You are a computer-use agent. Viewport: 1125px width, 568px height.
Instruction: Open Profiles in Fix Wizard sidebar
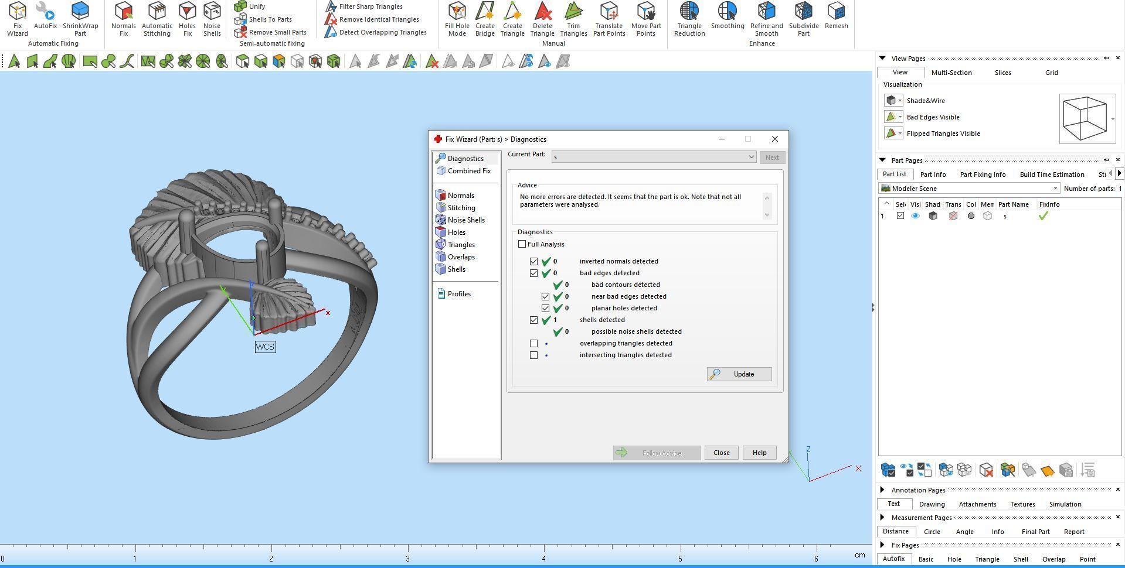453,294
